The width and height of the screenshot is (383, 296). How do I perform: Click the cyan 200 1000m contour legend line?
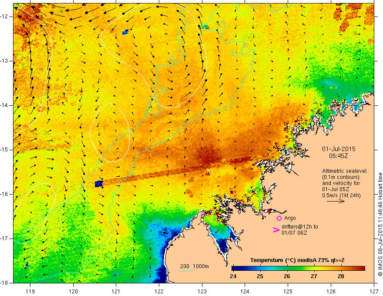[187, 271]
